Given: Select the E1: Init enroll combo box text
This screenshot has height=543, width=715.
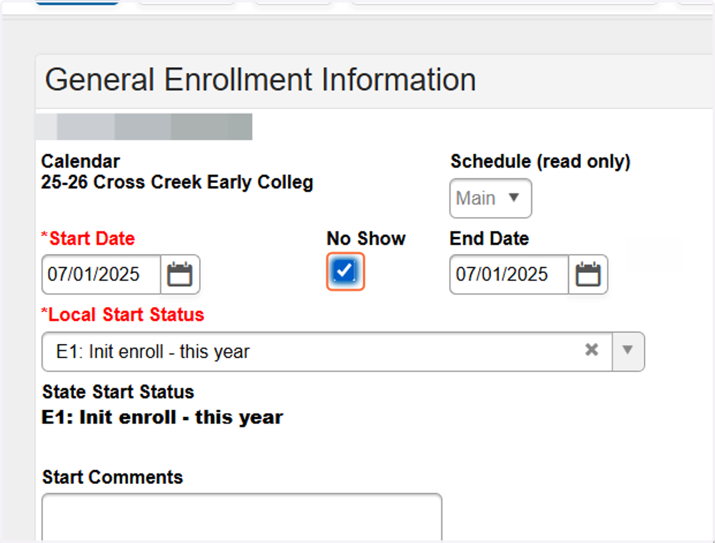Looking at the screenshot, I should point(153,352).
